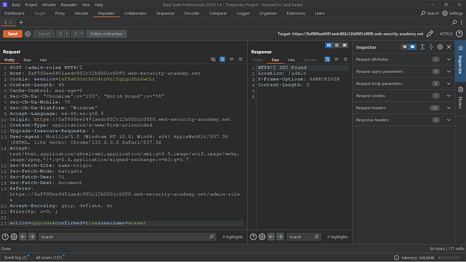The width and height of the screenshot is (466, 262).
Task: Click request search input field
Action: (x=127, y=237)
